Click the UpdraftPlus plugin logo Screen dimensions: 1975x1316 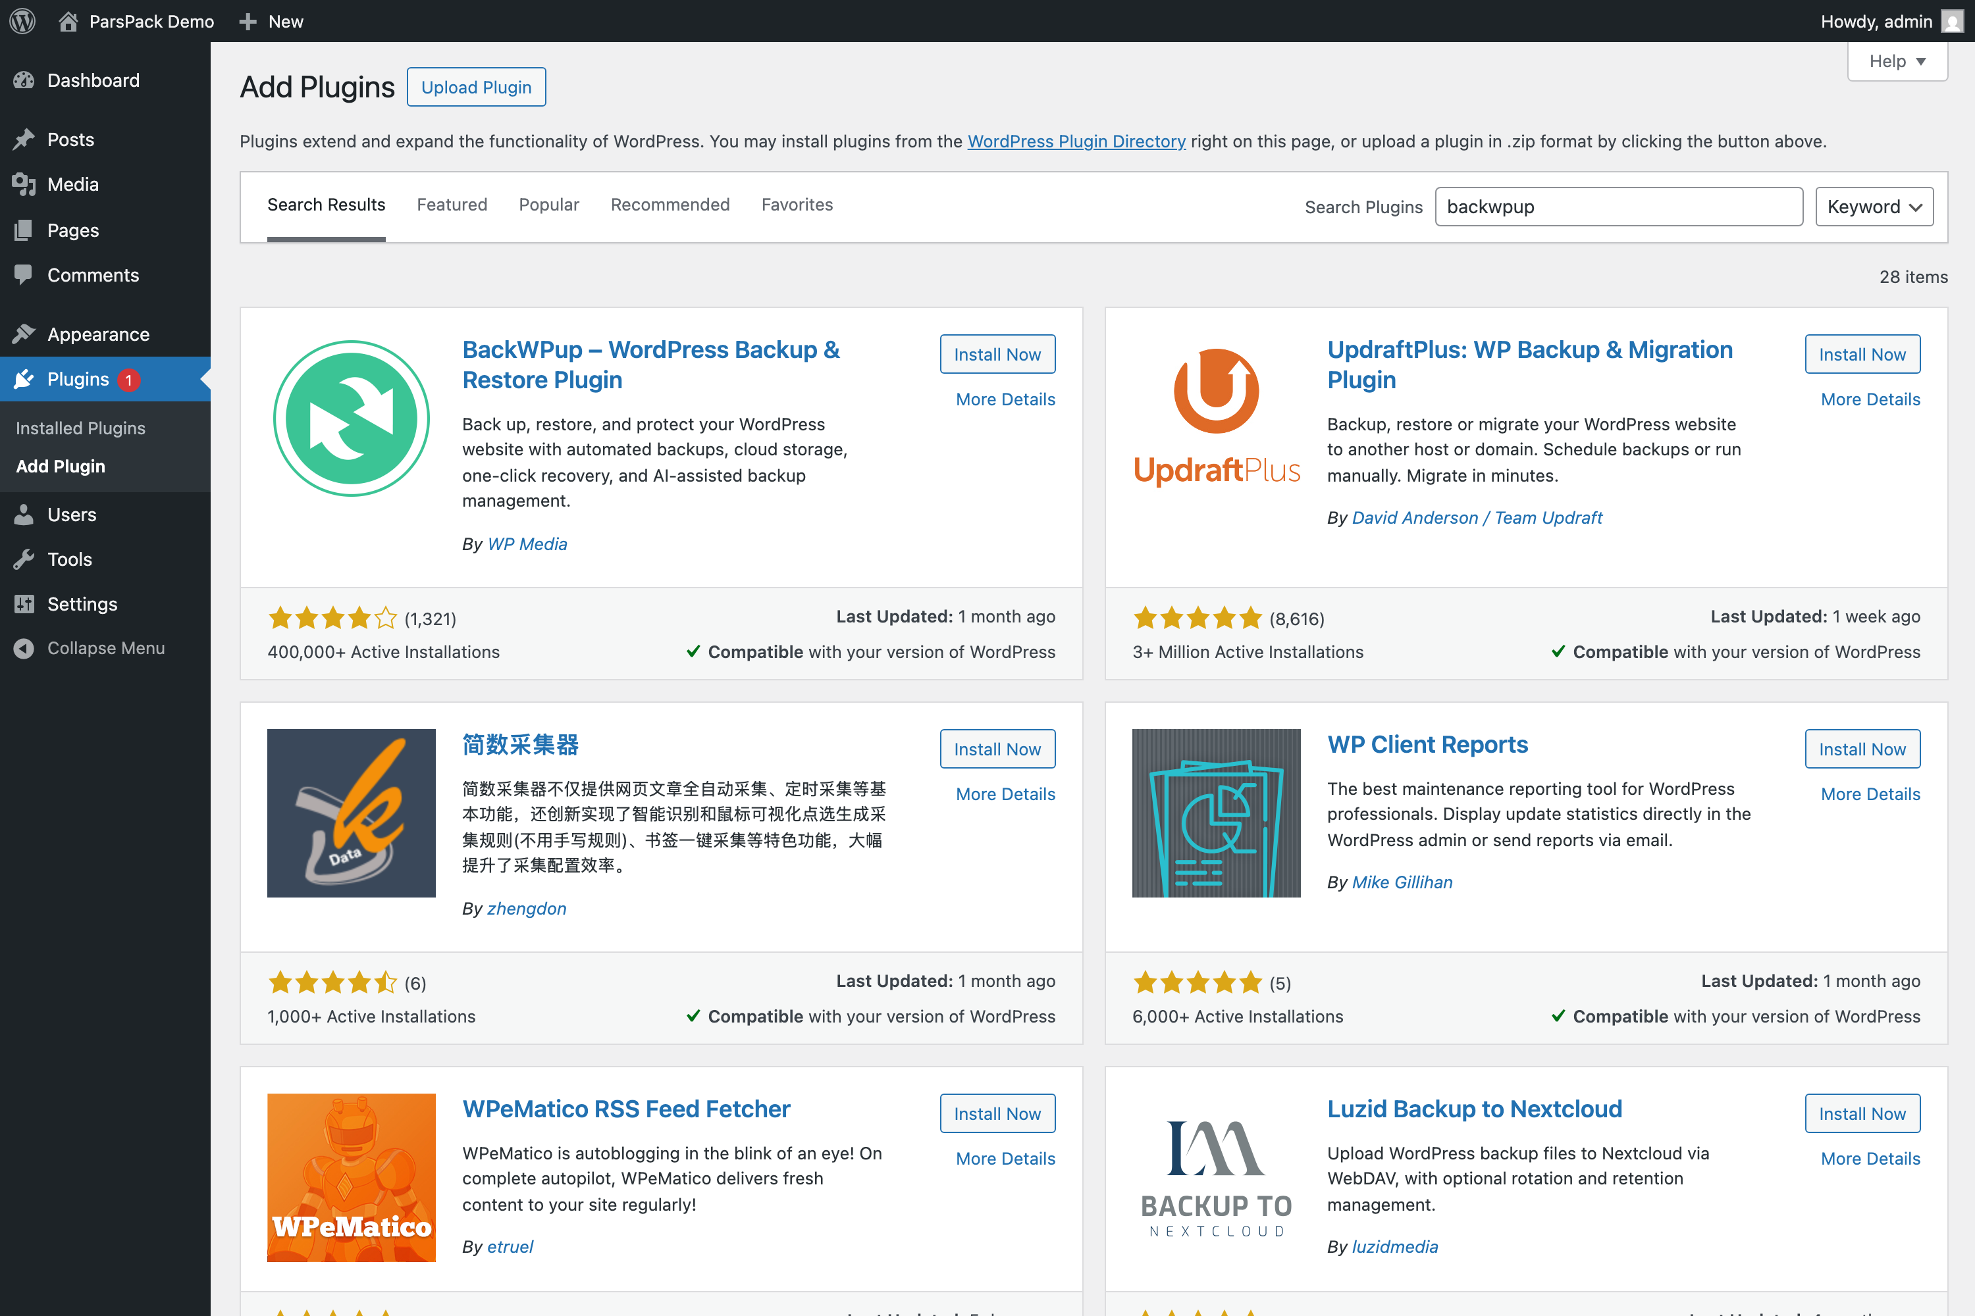(1216, 418)
